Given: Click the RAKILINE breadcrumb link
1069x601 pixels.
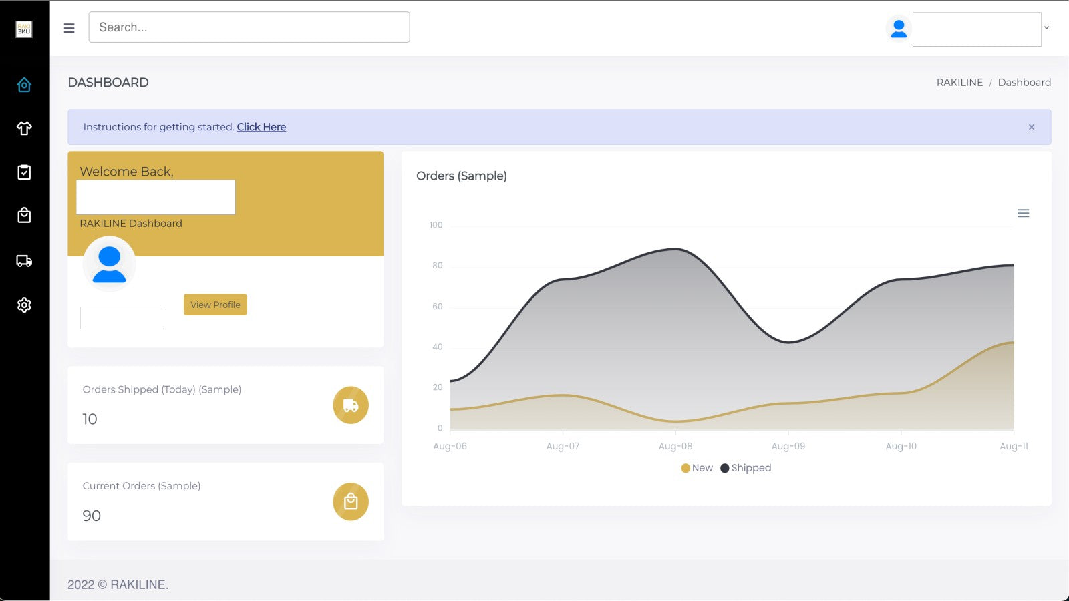Looking at the screenshot, I should [x=959, y=83].
